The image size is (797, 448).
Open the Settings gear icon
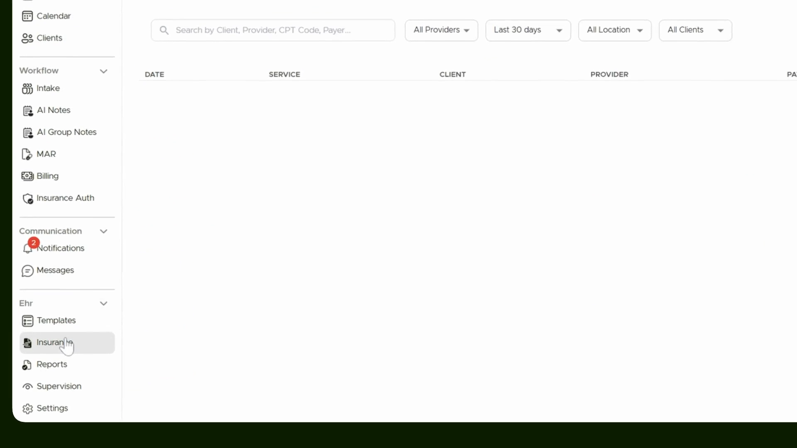click(x=27, y=409)
